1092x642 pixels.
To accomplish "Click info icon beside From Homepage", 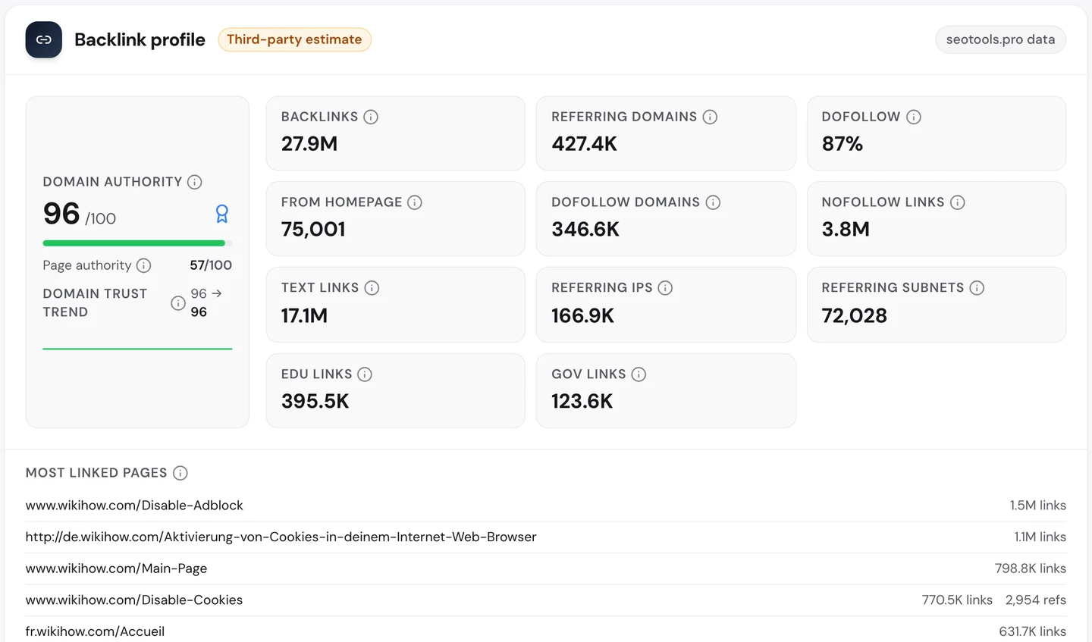I will click(415, 202).
